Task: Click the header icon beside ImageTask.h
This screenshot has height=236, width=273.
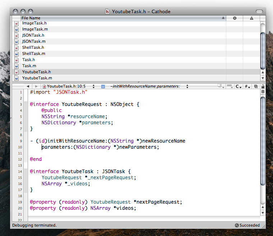Action: pyautogui.click(x=17, y=23)
